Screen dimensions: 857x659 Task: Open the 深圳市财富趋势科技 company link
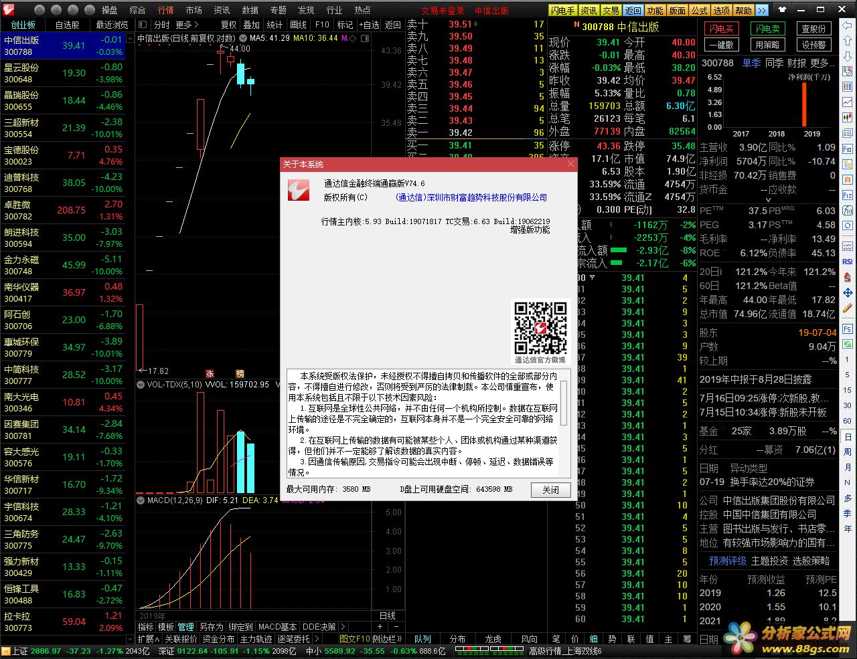(471, 197)
